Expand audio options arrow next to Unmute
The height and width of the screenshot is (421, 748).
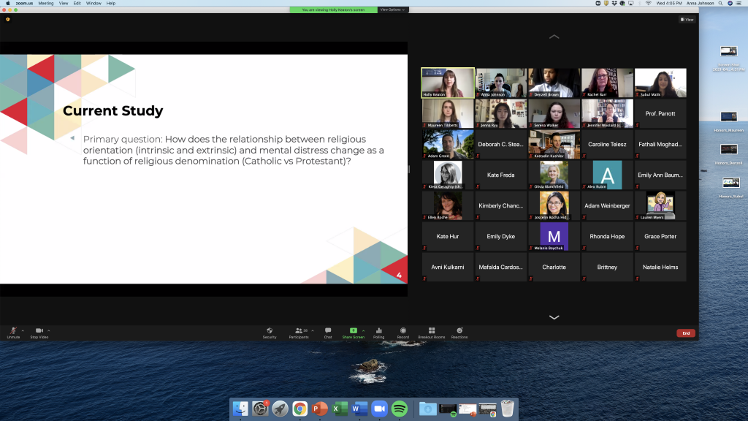(23, 330)
